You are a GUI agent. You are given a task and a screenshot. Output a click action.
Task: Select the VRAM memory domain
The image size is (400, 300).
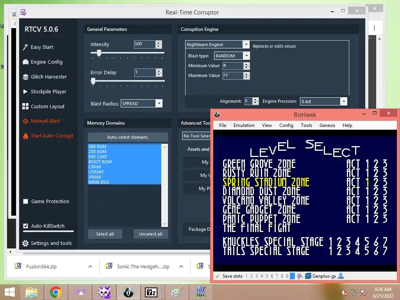[125, 177]
